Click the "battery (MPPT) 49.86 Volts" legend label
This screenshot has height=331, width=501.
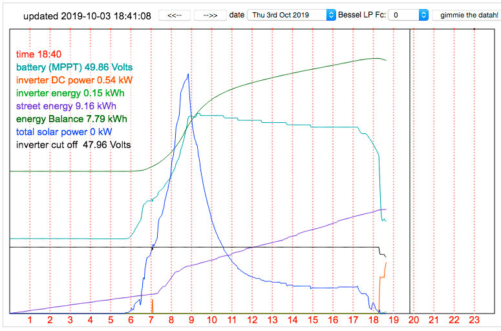pyautogui.click(x=75, y=67)
